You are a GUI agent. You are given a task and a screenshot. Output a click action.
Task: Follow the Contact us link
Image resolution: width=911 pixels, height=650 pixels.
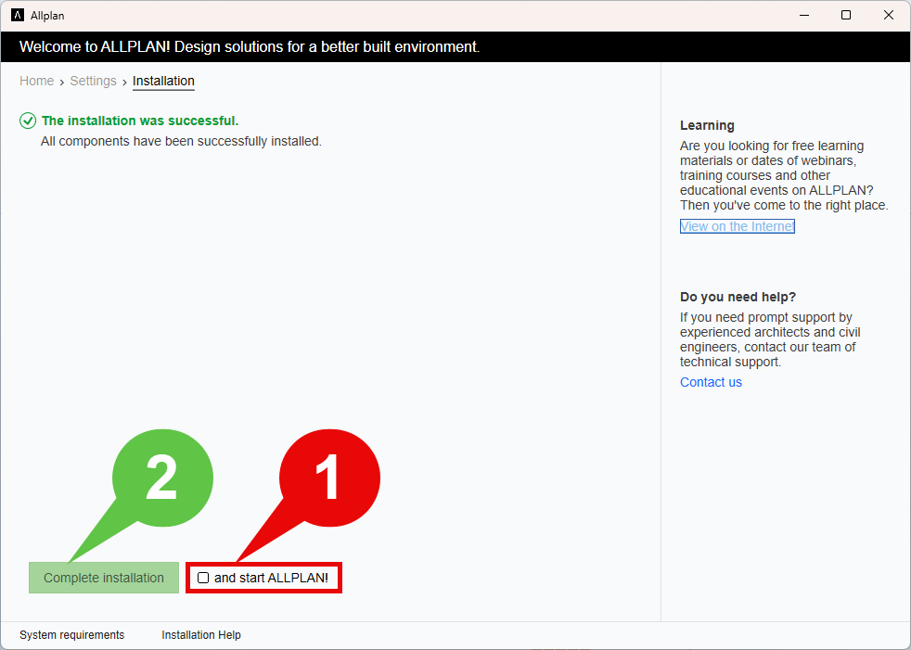[x=711, y=382]
